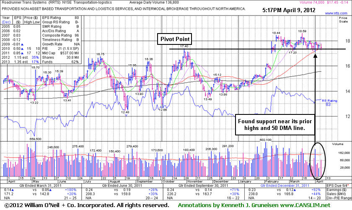
Task: Select the company description line about logistics services
Action: click(124, 9)
